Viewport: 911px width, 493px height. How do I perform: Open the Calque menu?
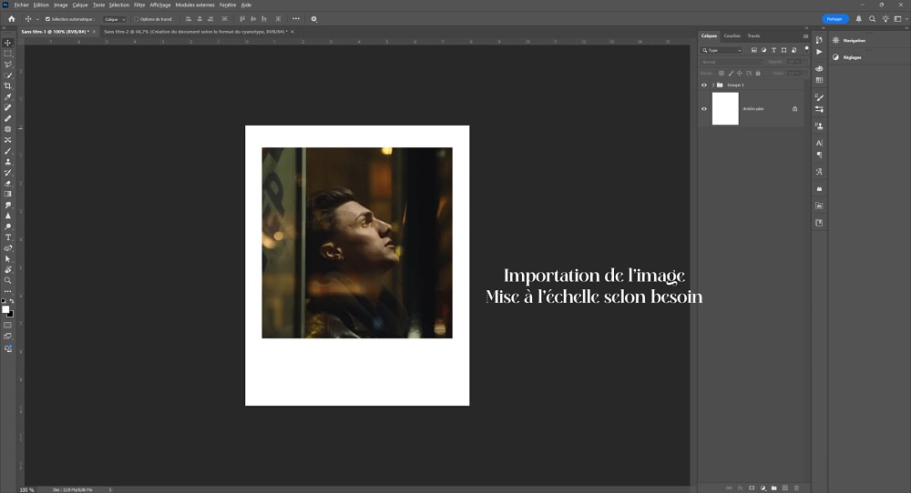pyautogui.click(x=80, y=5)
